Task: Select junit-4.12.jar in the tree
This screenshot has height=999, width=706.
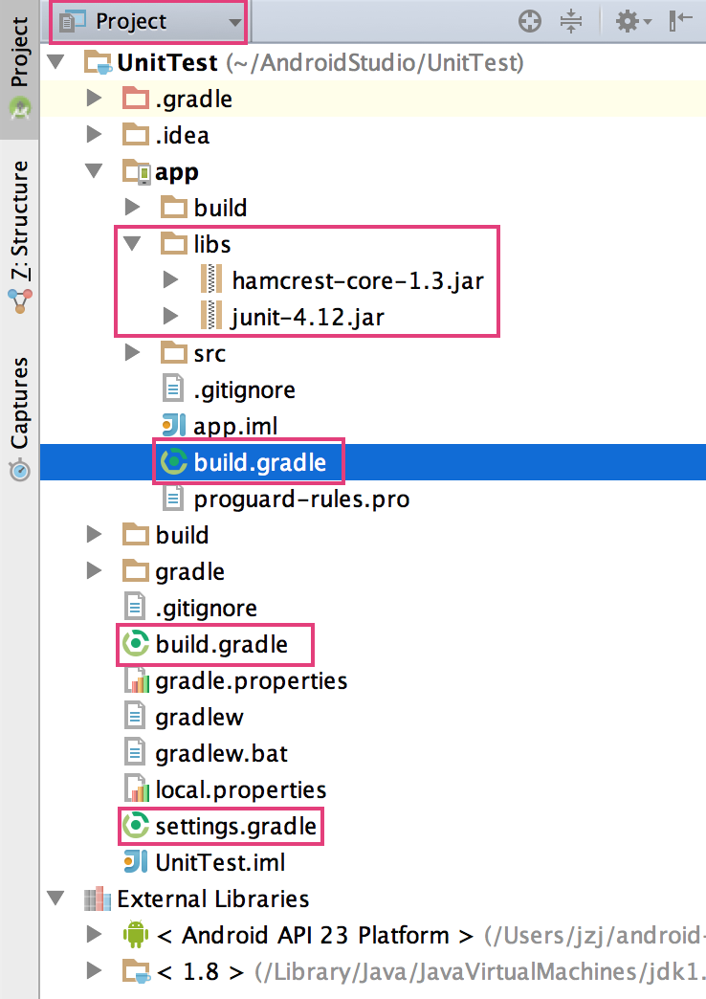Action: 306,317
